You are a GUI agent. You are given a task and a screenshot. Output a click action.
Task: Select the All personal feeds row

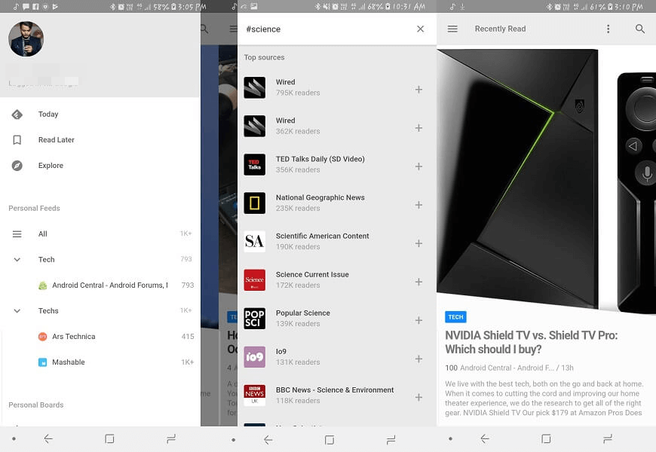[100, 234]
